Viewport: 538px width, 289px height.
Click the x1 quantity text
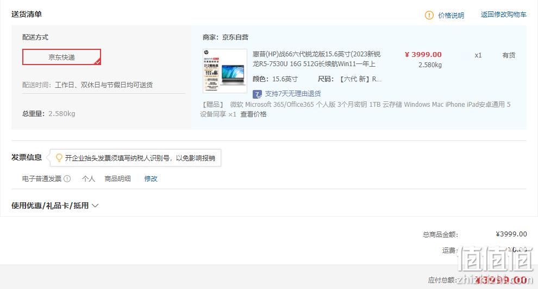(478, 55)
